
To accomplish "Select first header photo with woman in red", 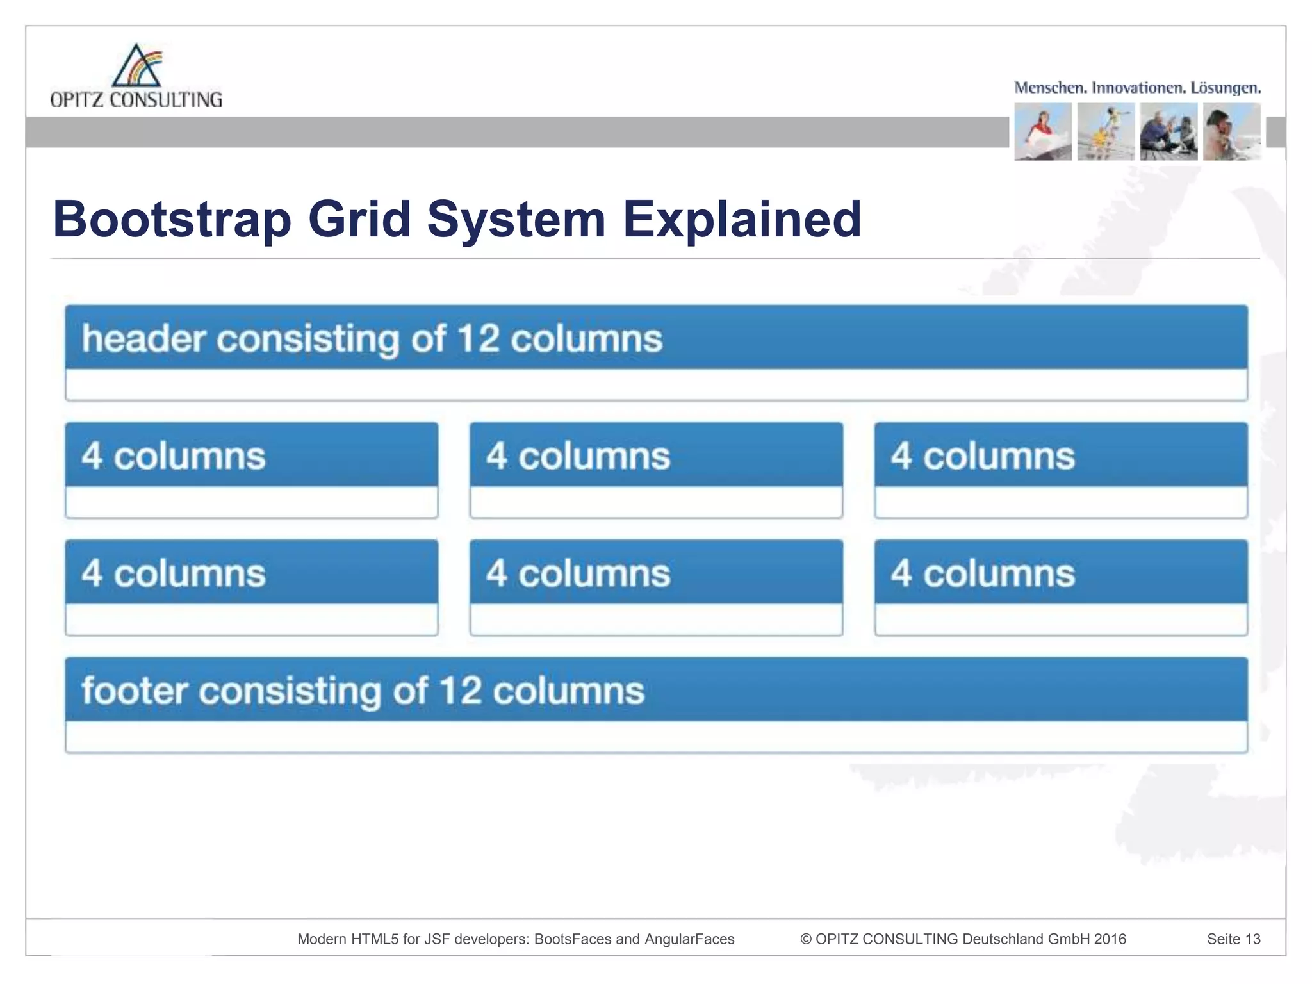I will click(x=1043, y=132).
